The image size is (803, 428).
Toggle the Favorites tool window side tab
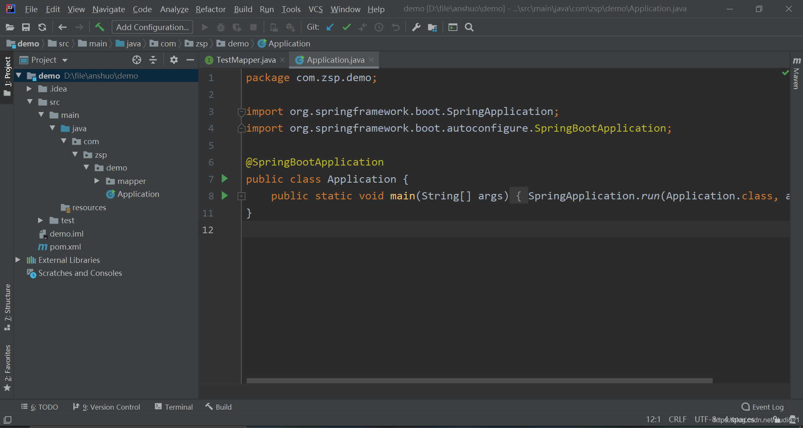[x=7, y=368]
